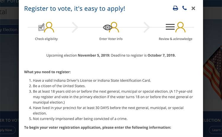Click the October 7, 2019 deadline text
Viewport: 222px width, 137px height.
[x=161, y=55]
